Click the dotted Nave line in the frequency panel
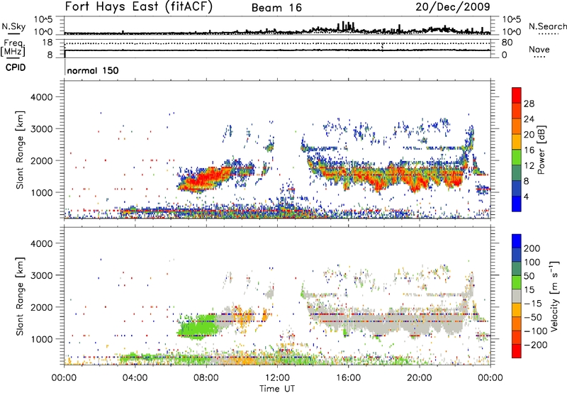Screen dimensions: 567x393 pos(277,44)
